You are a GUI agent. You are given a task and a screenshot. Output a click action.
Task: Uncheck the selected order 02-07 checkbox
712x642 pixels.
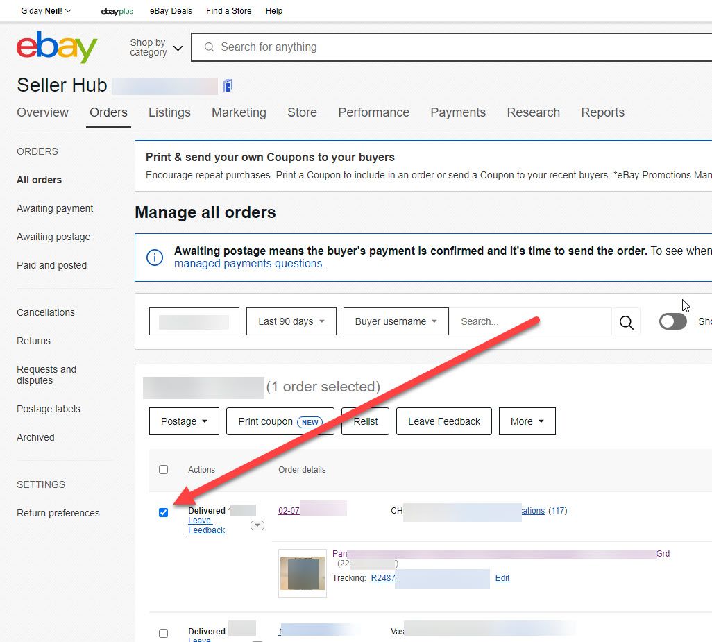tap(164, 513)
